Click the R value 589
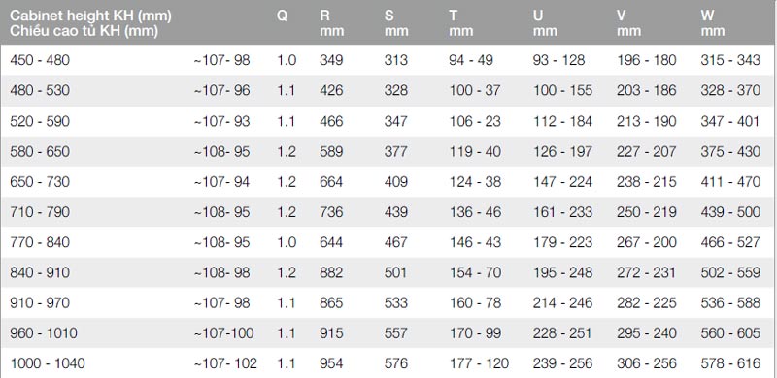The height and width of the screenshot is (378, 777). (x=331, y=151)
